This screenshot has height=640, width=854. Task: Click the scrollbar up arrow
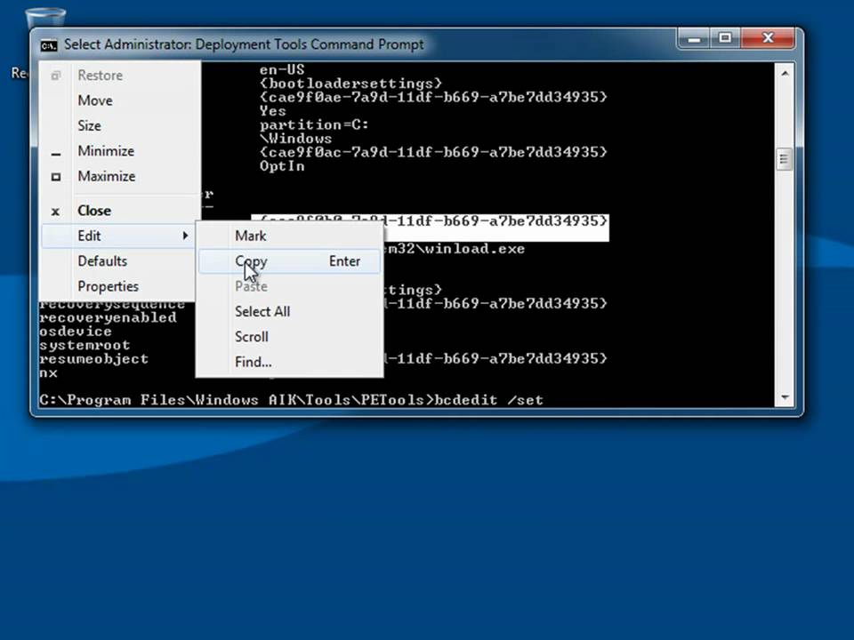coord(785,73)
